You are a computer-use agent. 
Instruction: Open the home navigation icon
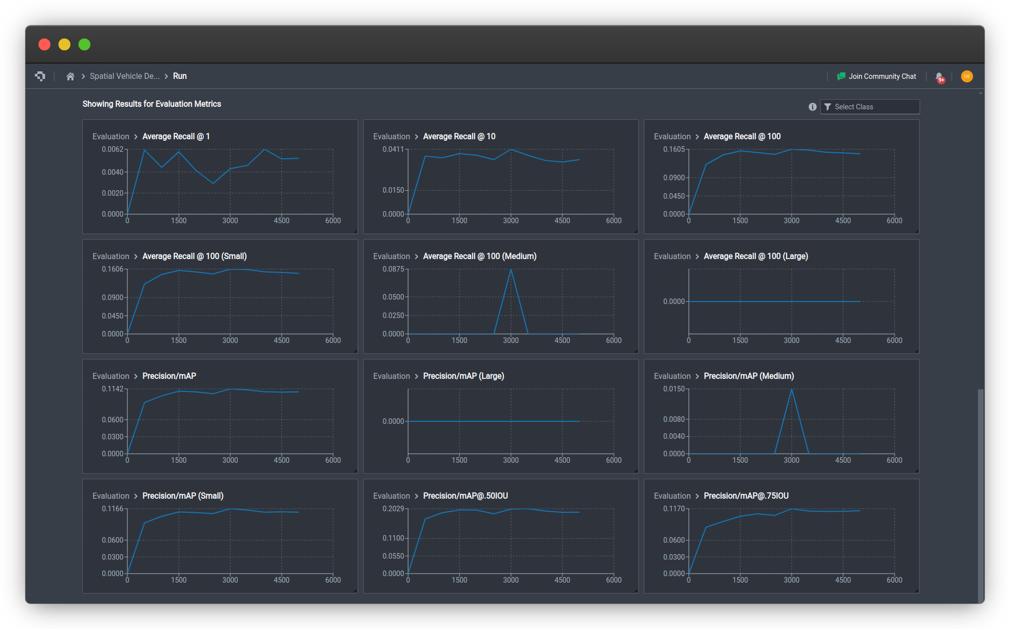click(x=69, y=76)
